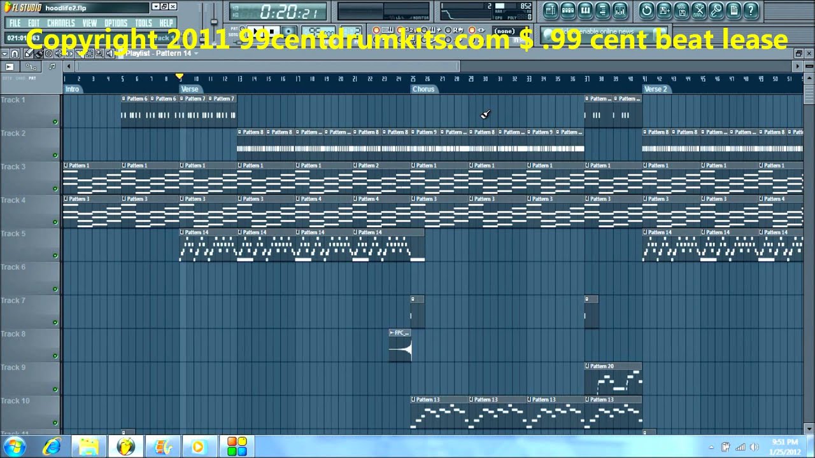This screenshot has height=458, width=815.
Task: Click the Track 7 label
Action: pyautogui.click(x=13, y=300)
